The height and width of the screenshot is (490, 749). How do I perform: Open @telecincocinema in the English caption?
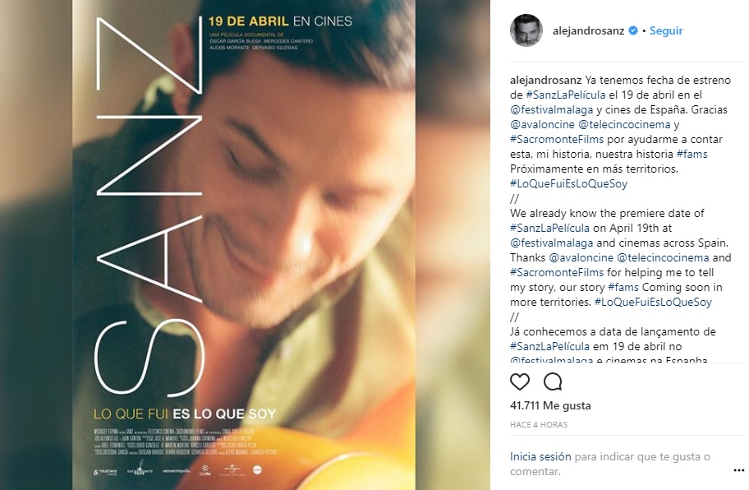click(663, 257)
